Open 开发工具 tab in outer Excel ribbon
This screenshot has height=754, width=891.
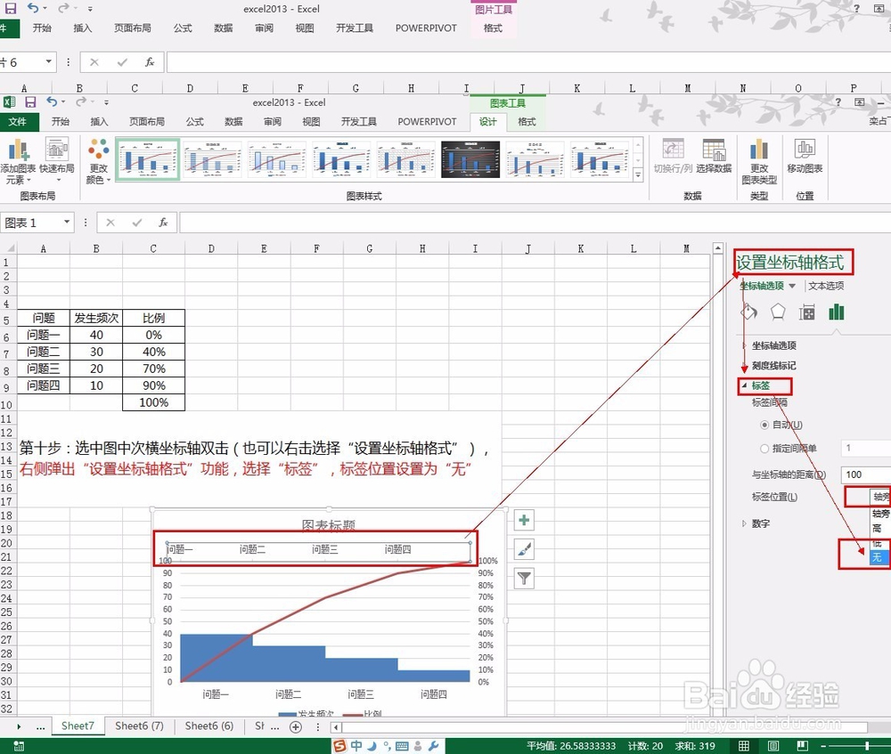coord(354,28)
